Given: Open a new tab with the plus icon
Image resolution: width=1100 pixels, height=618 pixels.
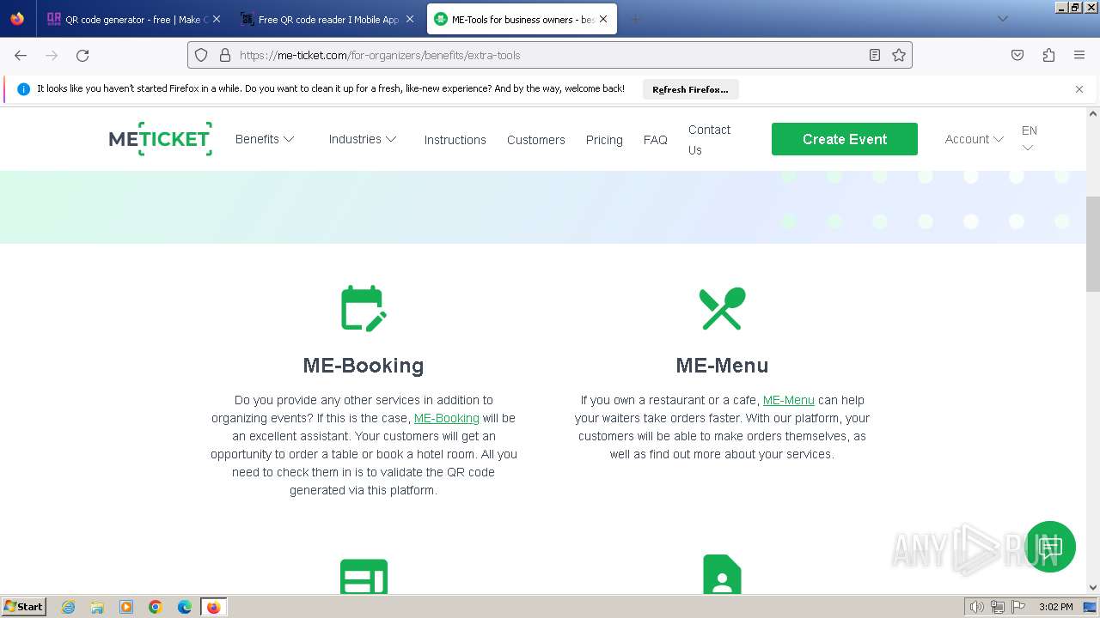Looking at the screenshot, I should (x=635, y=19).
